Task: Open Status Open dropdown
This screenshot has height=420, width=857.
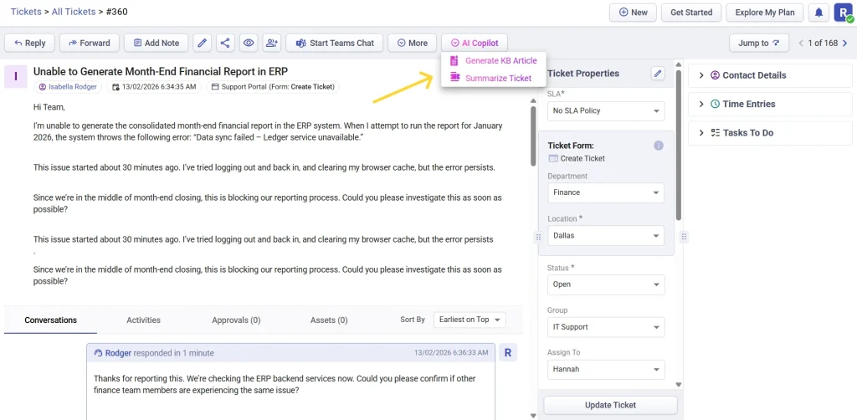Action: 606,284
